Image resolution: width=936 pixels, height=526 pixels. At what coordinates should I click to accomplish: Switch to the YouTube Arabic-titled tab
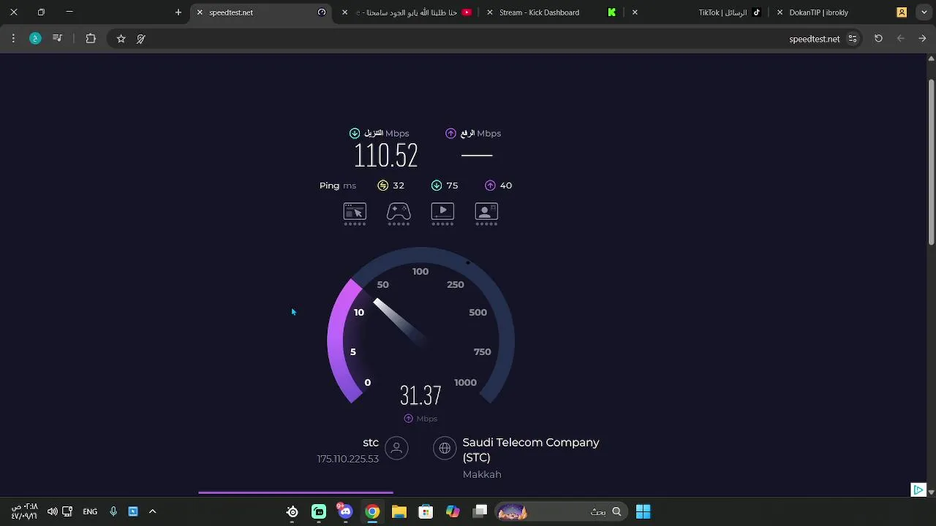click(407, 12)
